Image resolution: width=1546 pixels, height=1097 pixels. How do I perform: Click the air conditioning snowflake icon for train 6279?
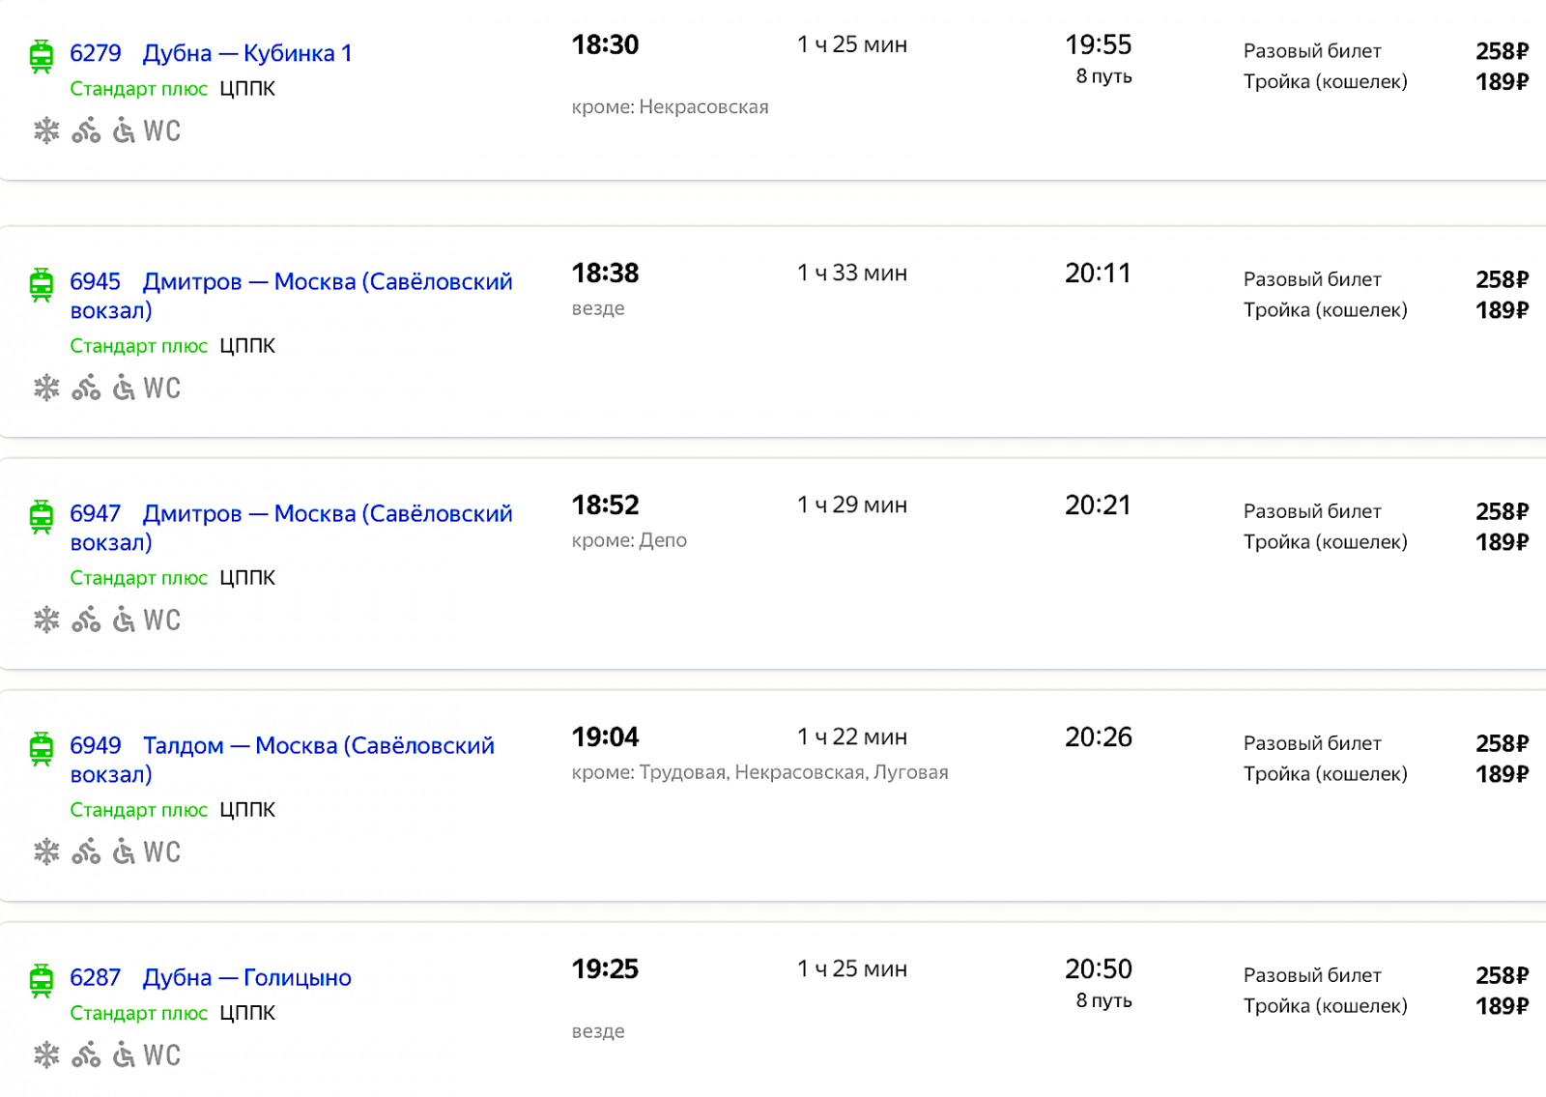click(x=46, y=130)
